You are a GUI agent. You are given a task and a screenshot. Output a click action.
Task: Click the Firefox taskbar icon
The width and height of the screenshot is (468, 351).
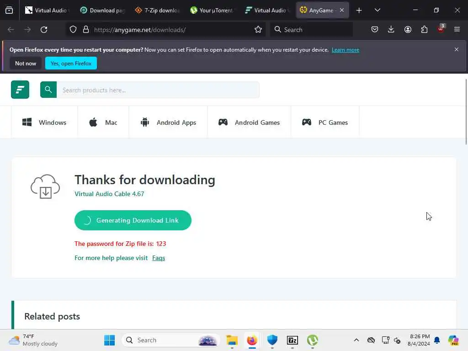(252, 340)
